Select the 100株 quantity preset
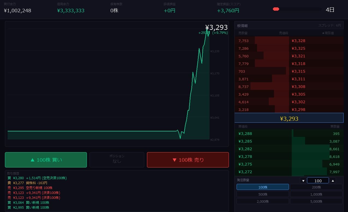 263,187
